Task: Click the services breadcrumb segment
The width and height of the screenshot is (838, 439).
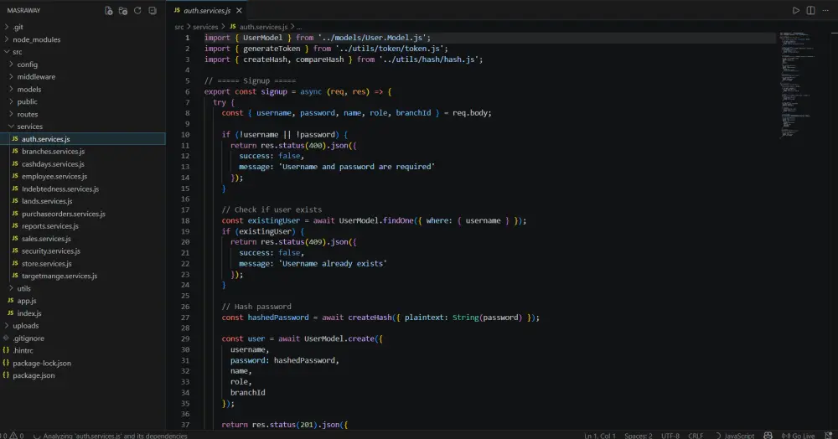Action: (205, 27)
